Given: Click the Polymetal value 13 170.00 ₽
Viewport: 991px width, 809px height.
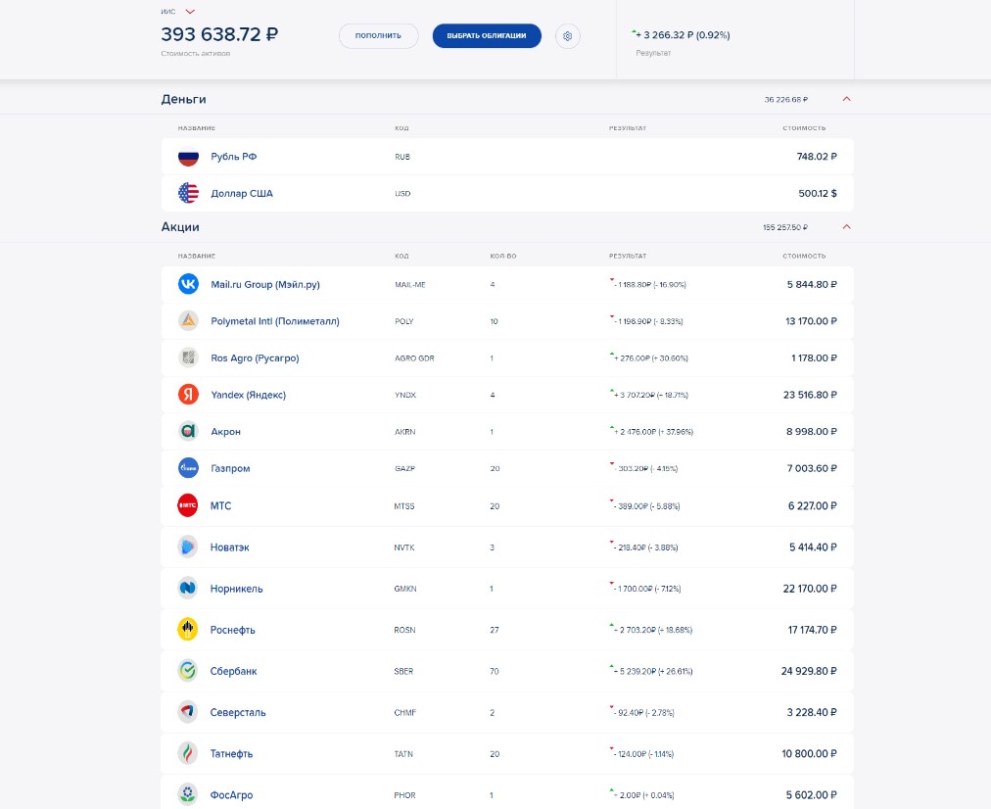Looking at the screenshot, I should pos(811,321).
